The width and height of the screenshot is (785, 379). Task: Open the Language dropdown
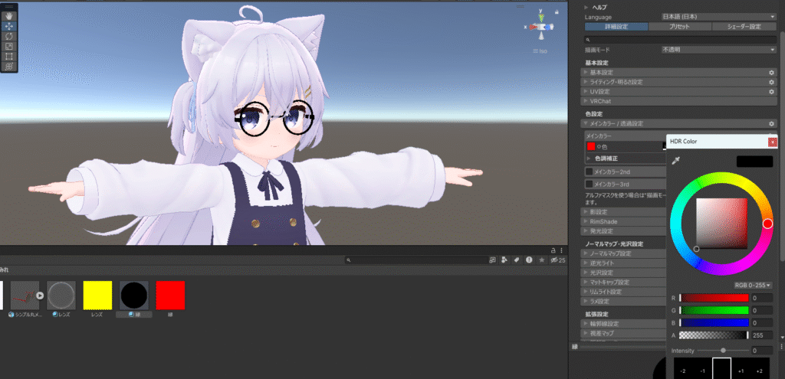[x=718, y=17]
